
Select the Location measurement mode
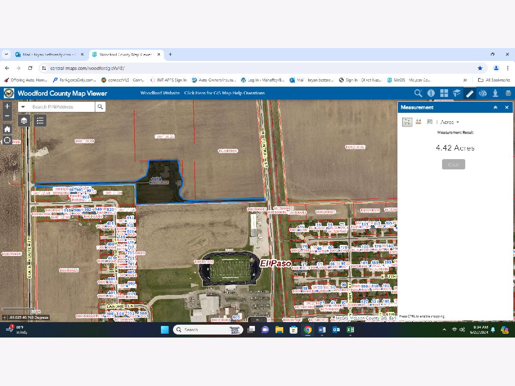(430, 122)
